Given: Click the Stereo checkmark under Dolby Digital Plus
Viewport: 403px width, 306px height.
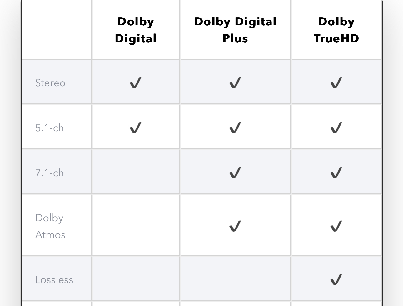Looking at the screenshot, I should coord(235,83).
